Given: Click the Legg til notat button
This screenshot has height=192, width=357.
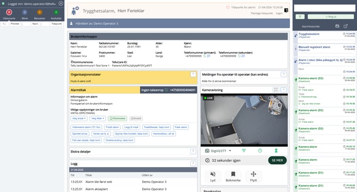Looking at the screenshot, I should point(131,127).
